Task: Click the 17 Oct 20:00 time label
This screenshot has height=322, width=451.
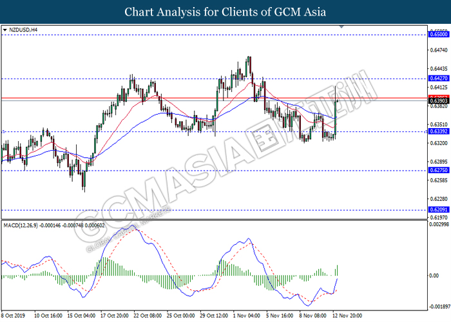Action: [x=115, y=316]
